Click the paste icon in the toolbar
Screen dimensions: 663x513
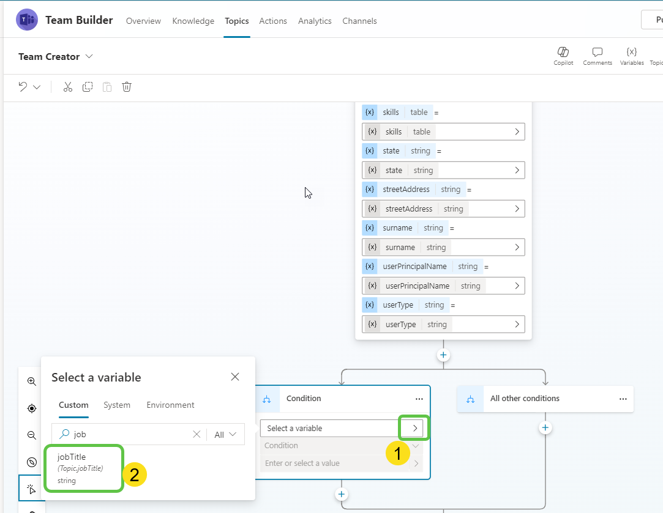click(x=107, y=86)
